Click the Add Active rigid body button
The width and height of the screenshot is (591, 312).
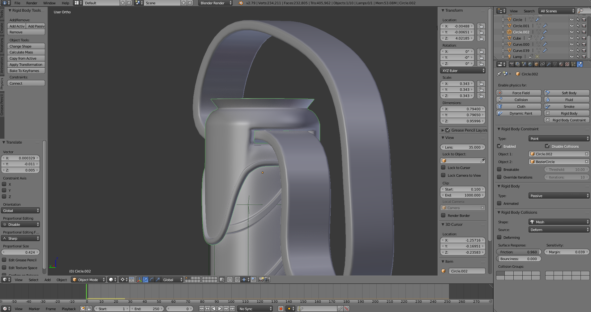(x=17, y=26)
